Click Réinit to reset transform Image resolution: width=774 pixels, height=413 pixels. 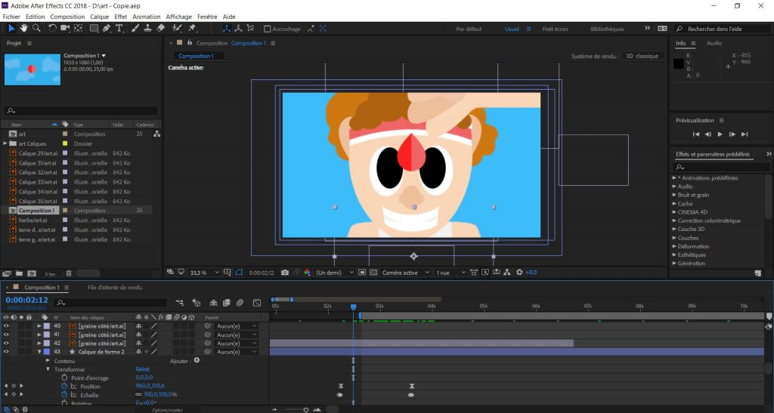143,369
